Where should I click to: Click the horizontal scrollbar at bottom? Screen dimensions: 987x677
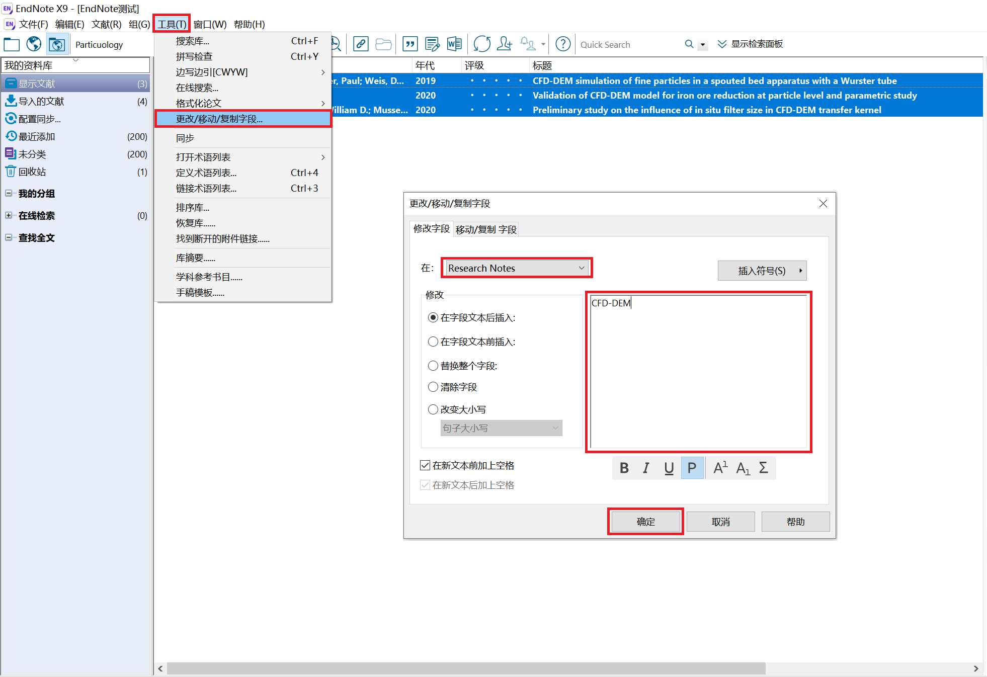point(465,668)
